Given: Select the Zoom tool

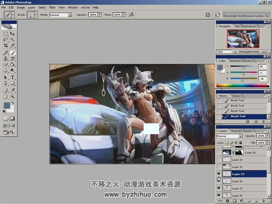Looking at the screenshot, I should coord(12,96).
